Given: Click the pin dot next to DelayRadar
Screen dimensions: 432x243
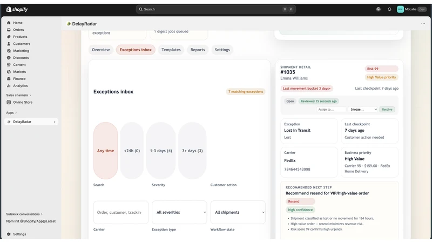Looking at the screenshot, I should [55, 122].
